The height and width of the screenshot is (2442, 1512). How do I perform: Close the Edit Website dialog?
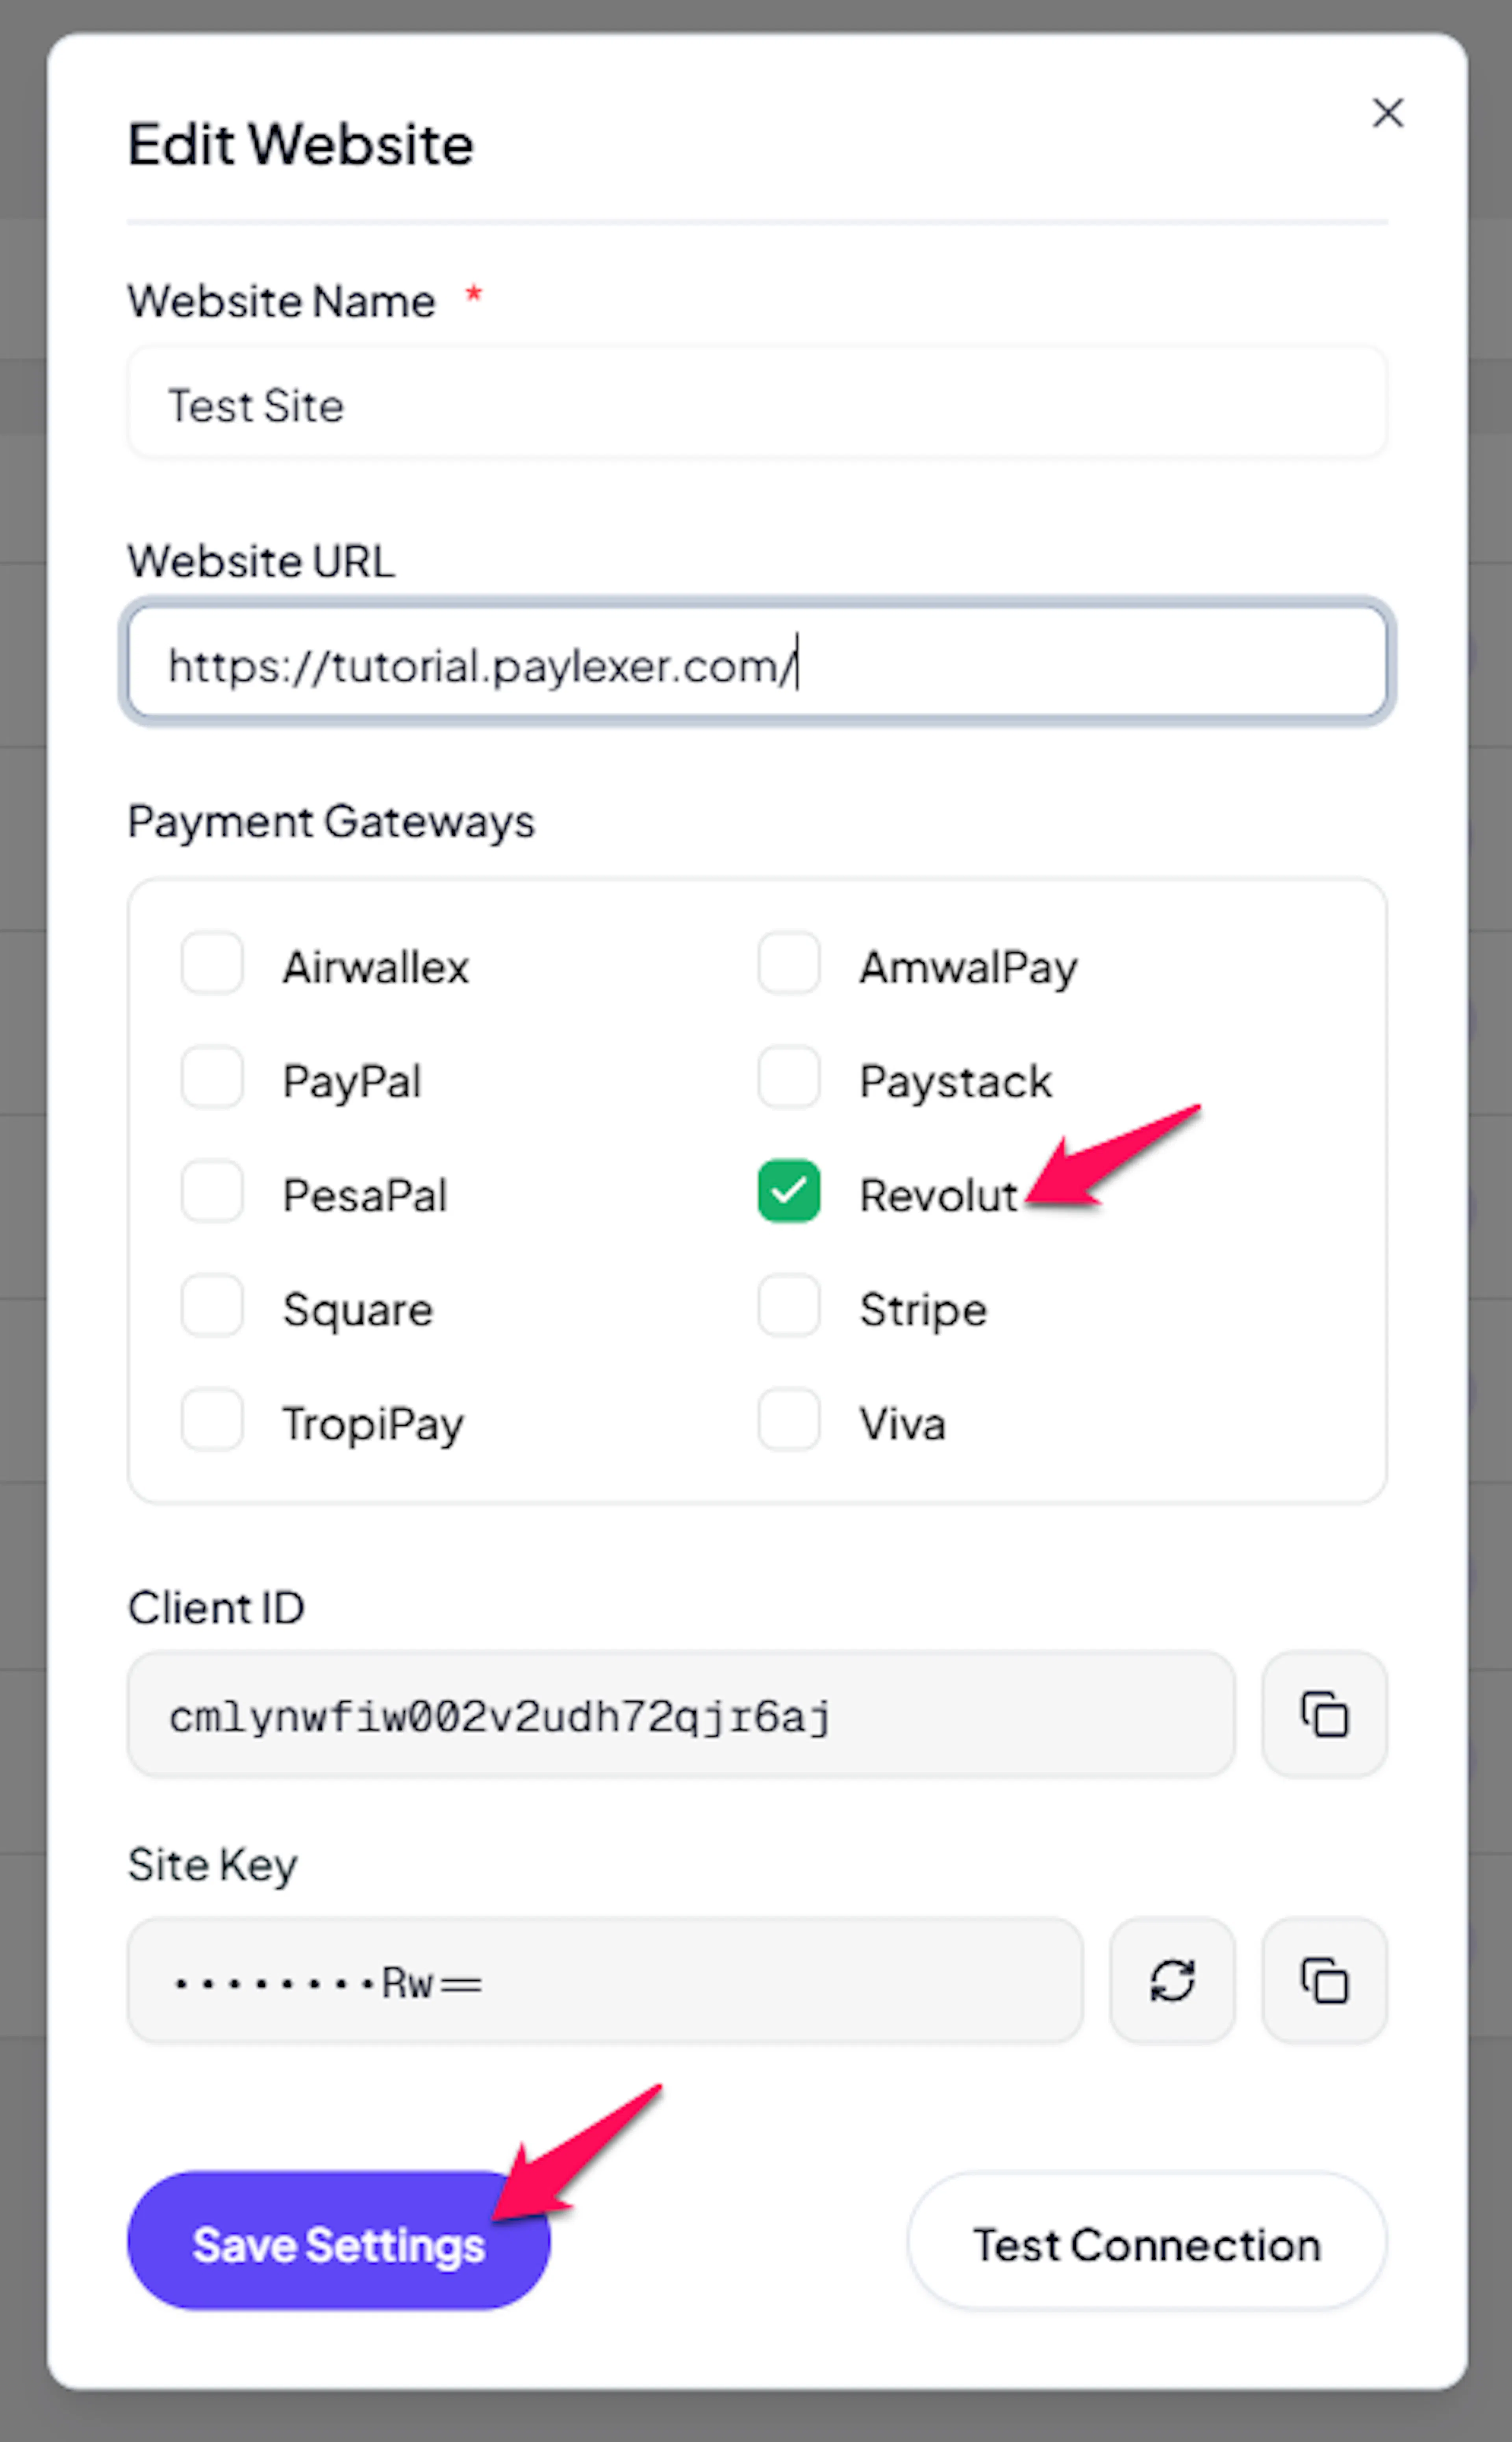click(1387, 113)
